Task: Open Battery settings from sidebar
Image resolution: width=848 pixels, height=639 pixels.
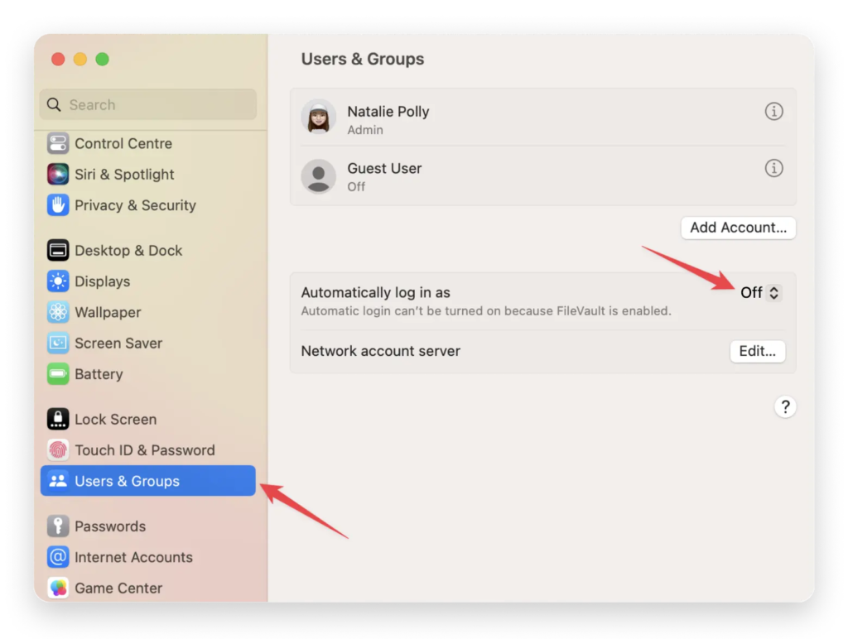Action: (147, 373)
